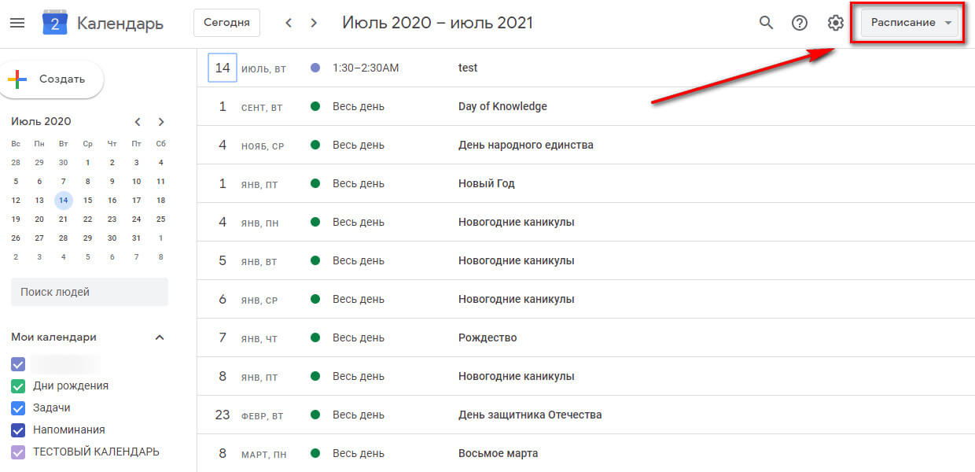Click the plus icon on Создать button
The width and height of the screenshot is (975, 472).
16,79
